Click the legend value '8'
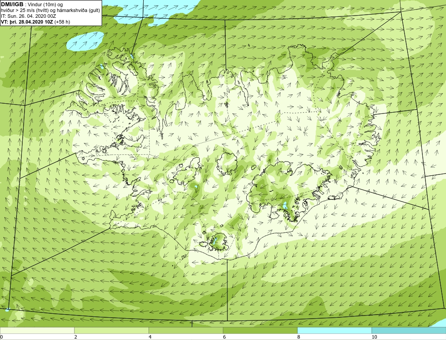446x340 pixels. [298, 337]
